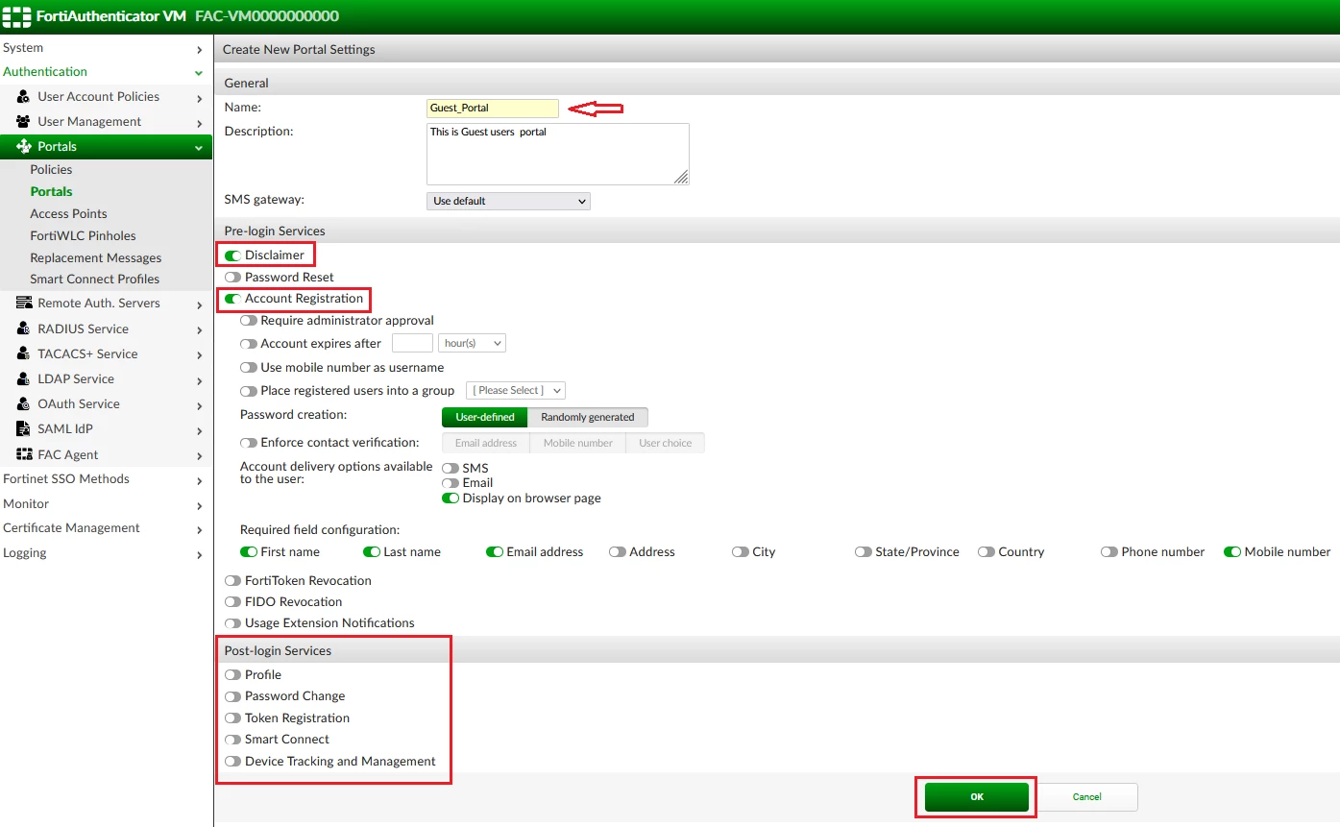
Task: Open the SMS gateway dropdown
Action: (508, 201)
